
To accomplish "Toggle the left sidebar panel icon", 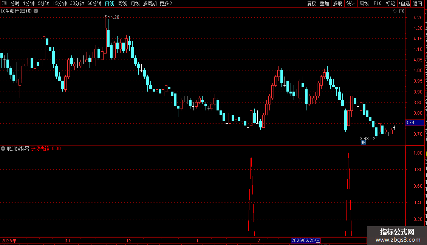I will point(4,3).
